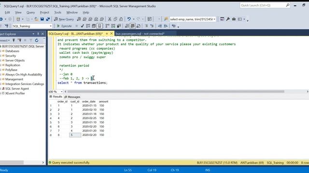This screenshot has height=173, width=309.
Task: Open the Toolbox briefcase icon
Action: click(234, 19)
